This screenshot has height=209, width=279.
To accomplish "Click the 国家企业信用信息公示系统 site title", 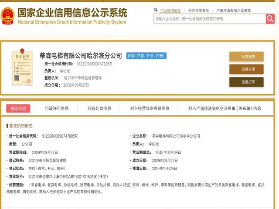I will (72, 13).
